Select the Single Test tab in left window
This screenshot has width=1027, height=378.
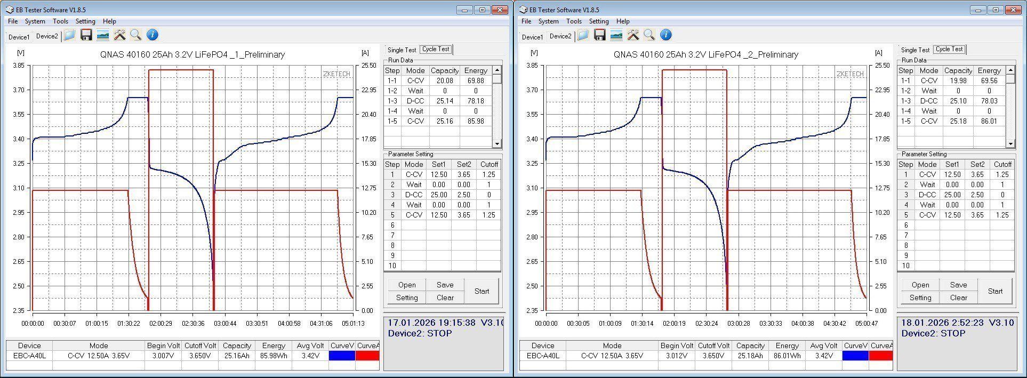tap(402, 50)
